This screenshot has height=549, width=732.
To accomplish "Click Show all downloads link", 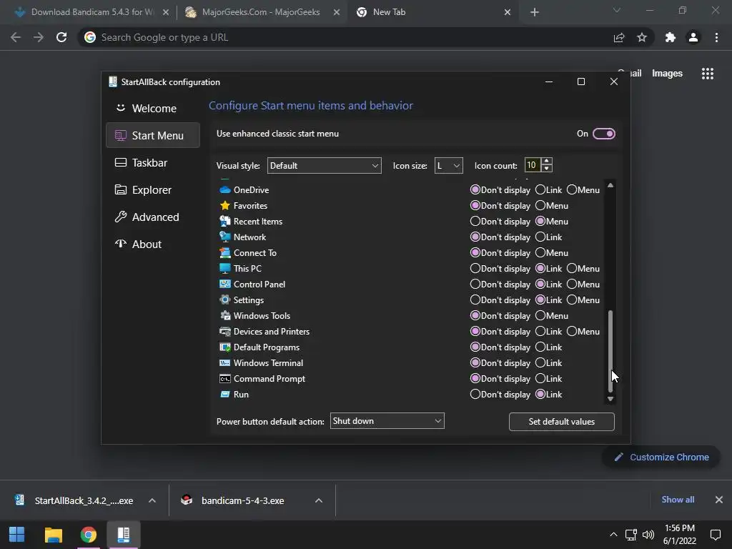I will coord(678,500).
